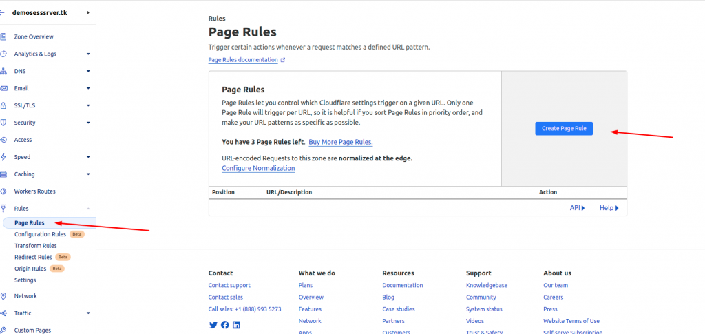Click the Network location pin icon
Viewport: 705px width, 334px height.
3,296
